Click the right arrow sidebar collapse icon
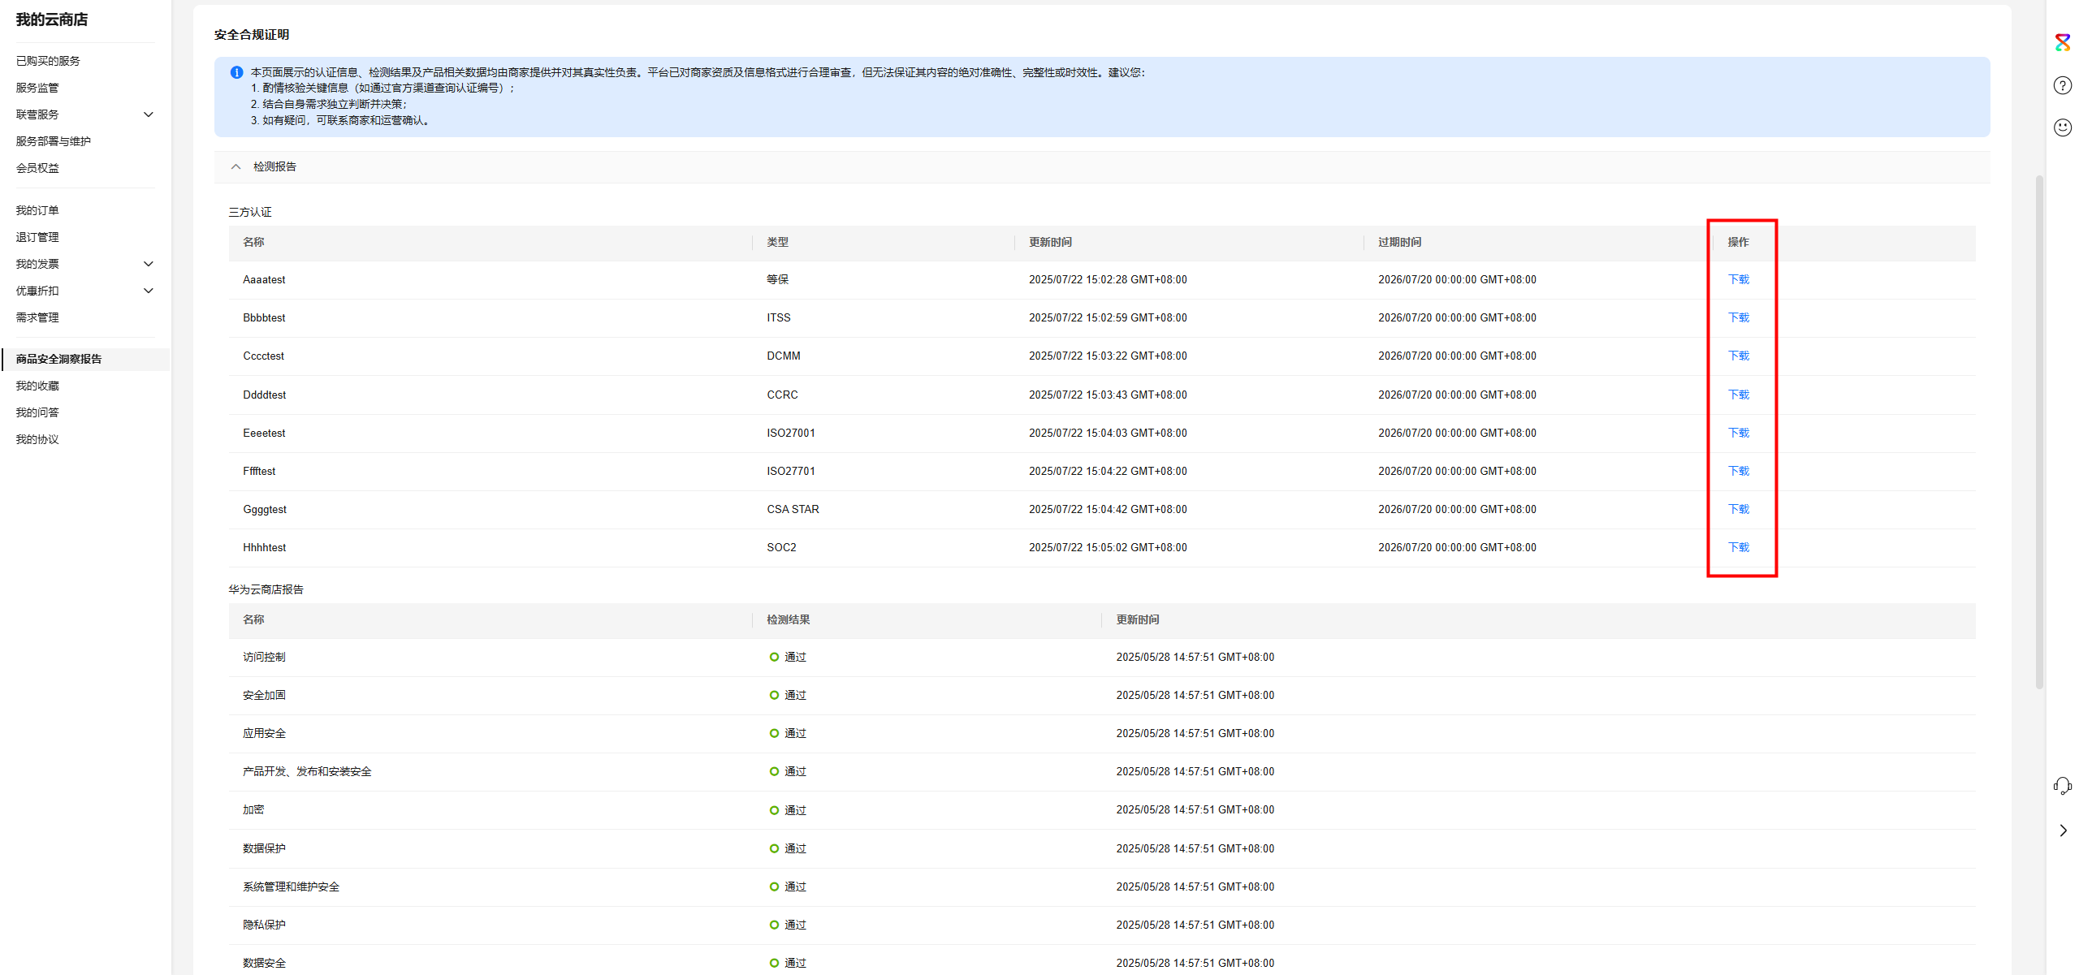Image resolution: width=2079 pixels, height=975 pixels. 2063,830
